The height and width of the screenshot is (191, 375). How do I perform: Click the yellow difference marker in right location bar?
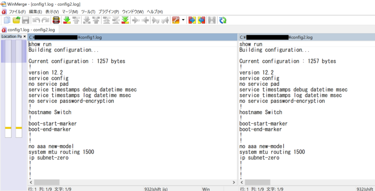(19, 128)
